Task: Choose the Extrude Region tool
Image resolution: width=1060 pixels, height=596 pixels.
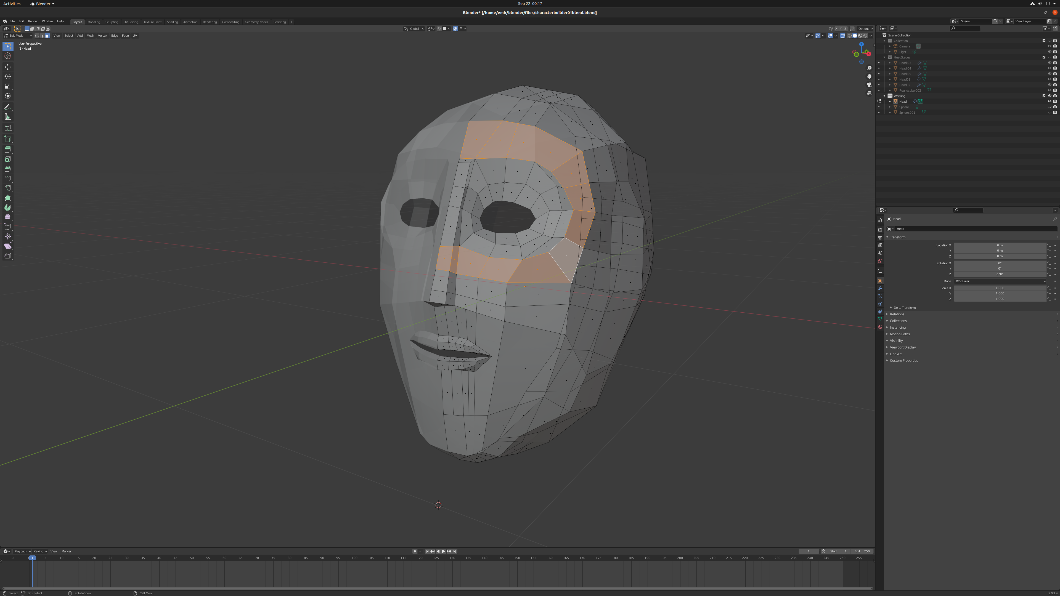Action: pyautogui.click(x=8, y=150)
